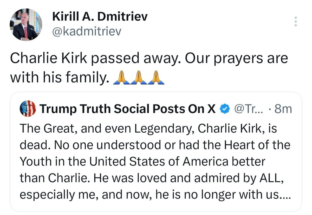Click the 'Youth in the United States' line
Image resolution: width=312 pixels, height=215 pixels.
click(142, 162)
